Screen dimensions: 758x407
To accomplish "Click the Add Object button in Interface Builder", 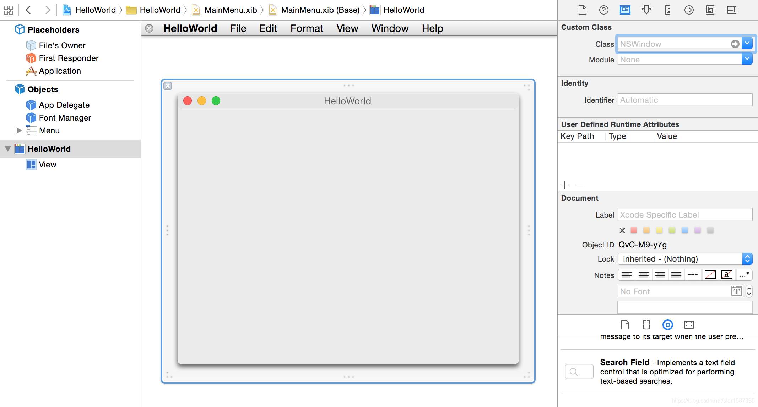I will point(566,185).
